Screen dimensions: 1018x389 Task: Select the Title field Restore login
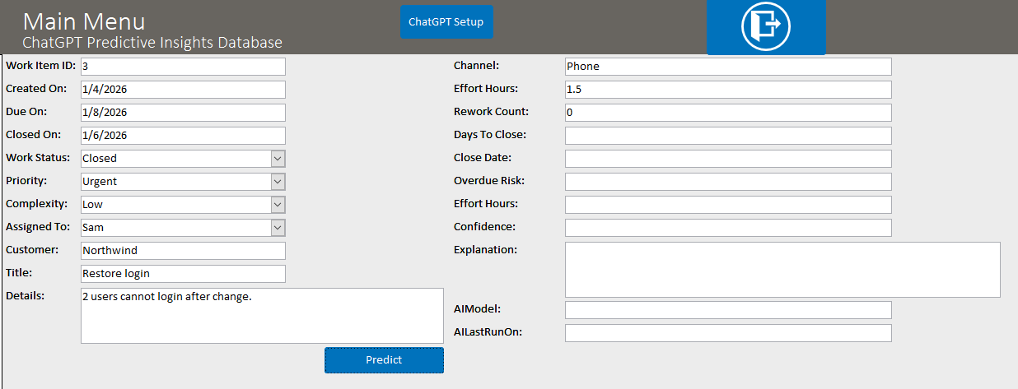coord(183,273)
